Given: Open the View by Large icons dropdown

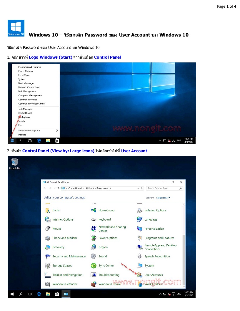Looking at the screenshot, I should point(163,198).
